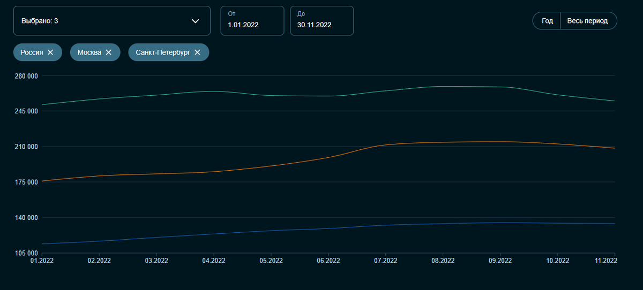The width and height of the screenshot is (643, 290).
Task: Expand the 'Выбрано: 3' dropdown chevron
Action: [196, 21]
